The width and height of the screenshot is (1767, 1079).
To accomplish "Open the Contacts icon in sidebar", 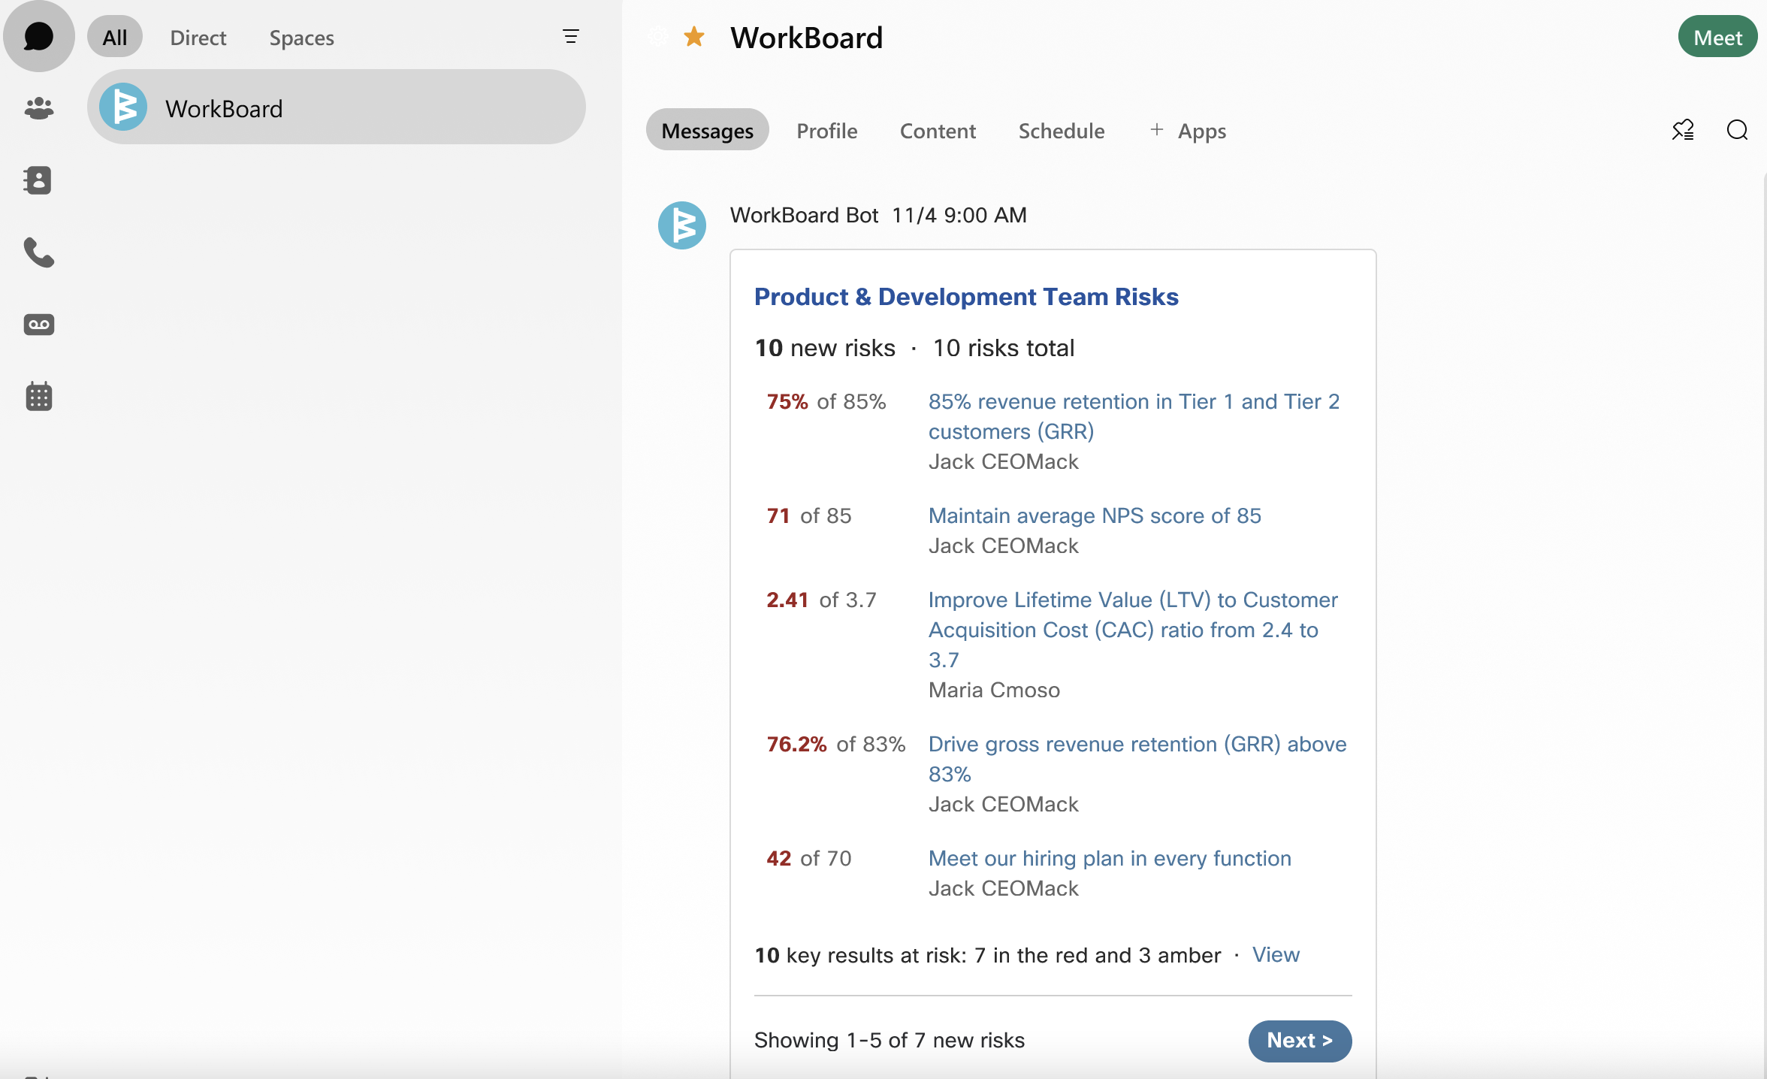I will [x=39, y=180].
